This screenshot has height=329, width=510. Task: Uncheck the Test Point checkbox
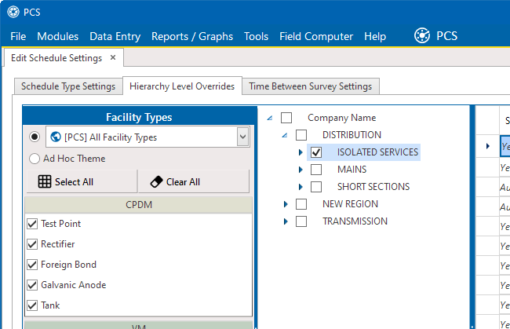[32, 224]
